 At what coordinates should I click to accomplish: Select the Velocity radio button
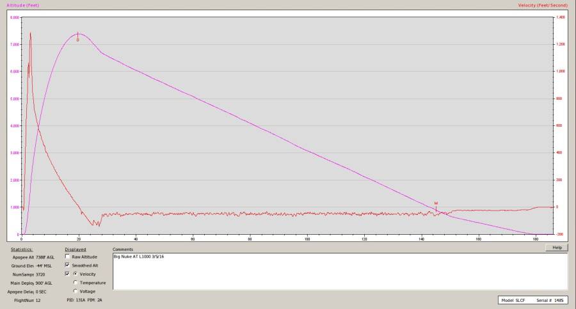tap(76, 274)
